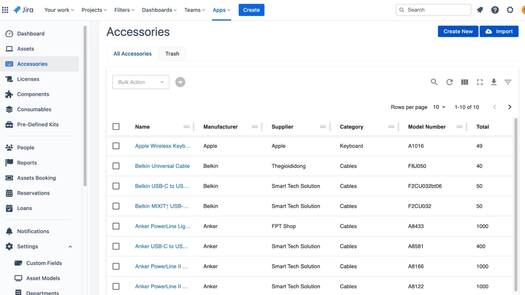Click the Import button

pos(499,31)
